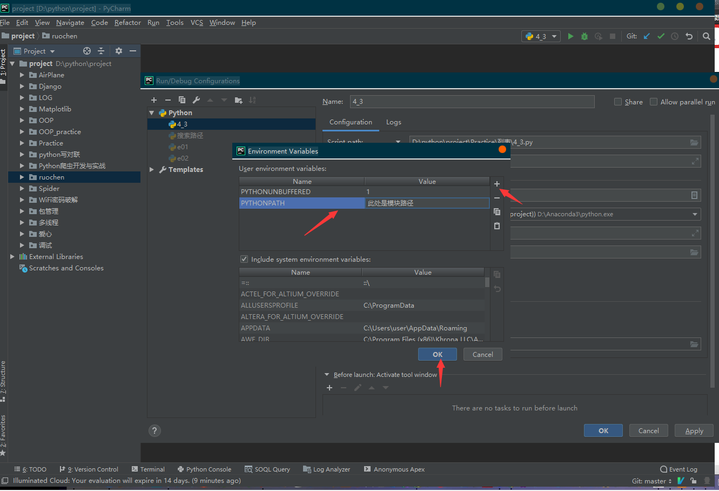Open Search Everywhere magnifier icon
Screen dimensions: 719x491
[x=707, y=36]
